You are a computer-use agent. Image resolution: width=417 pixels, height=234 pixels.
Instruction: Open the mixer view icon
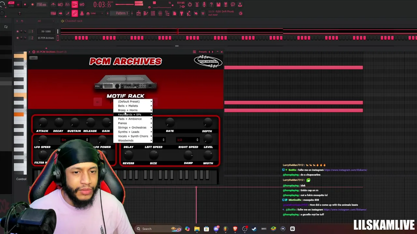(160, 13)
